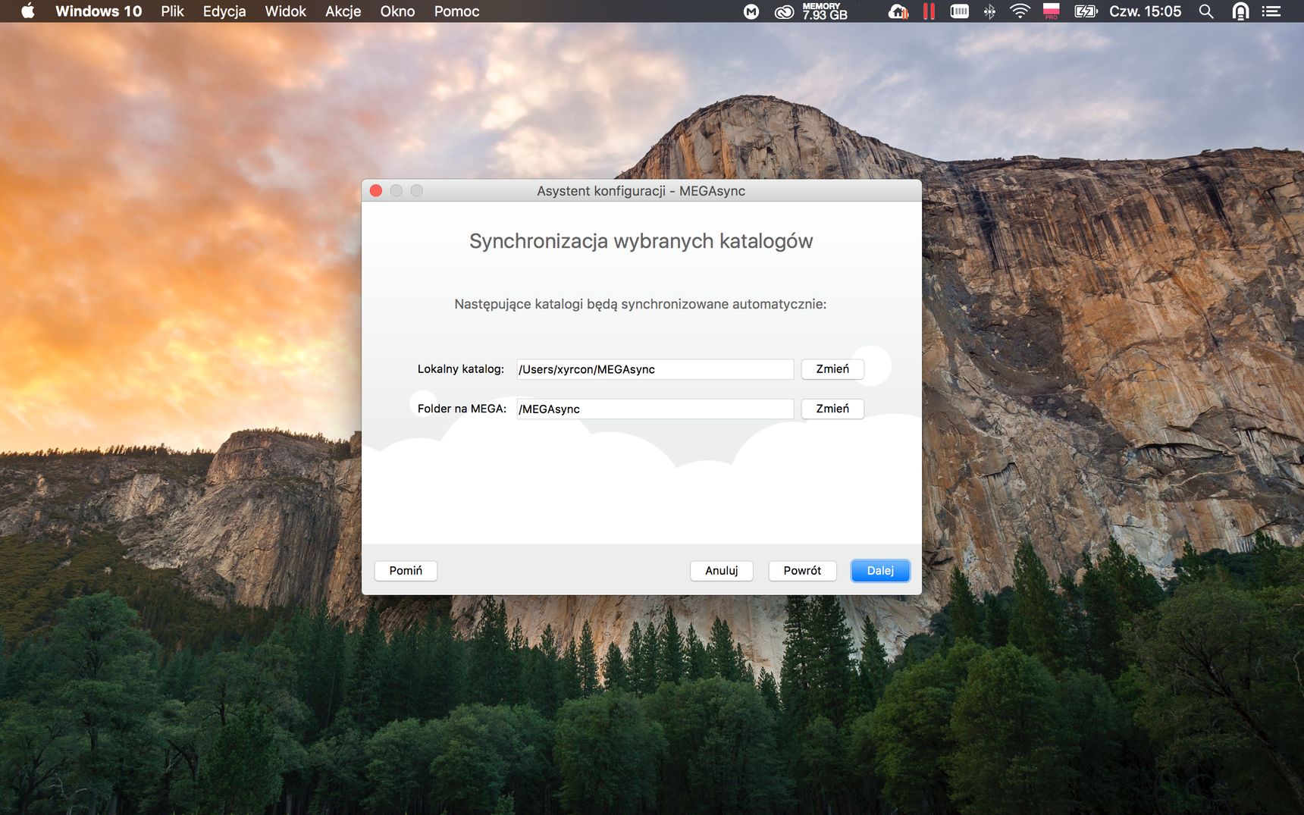
Task: Open the Akcje menu
Action: tap(343, 11)
